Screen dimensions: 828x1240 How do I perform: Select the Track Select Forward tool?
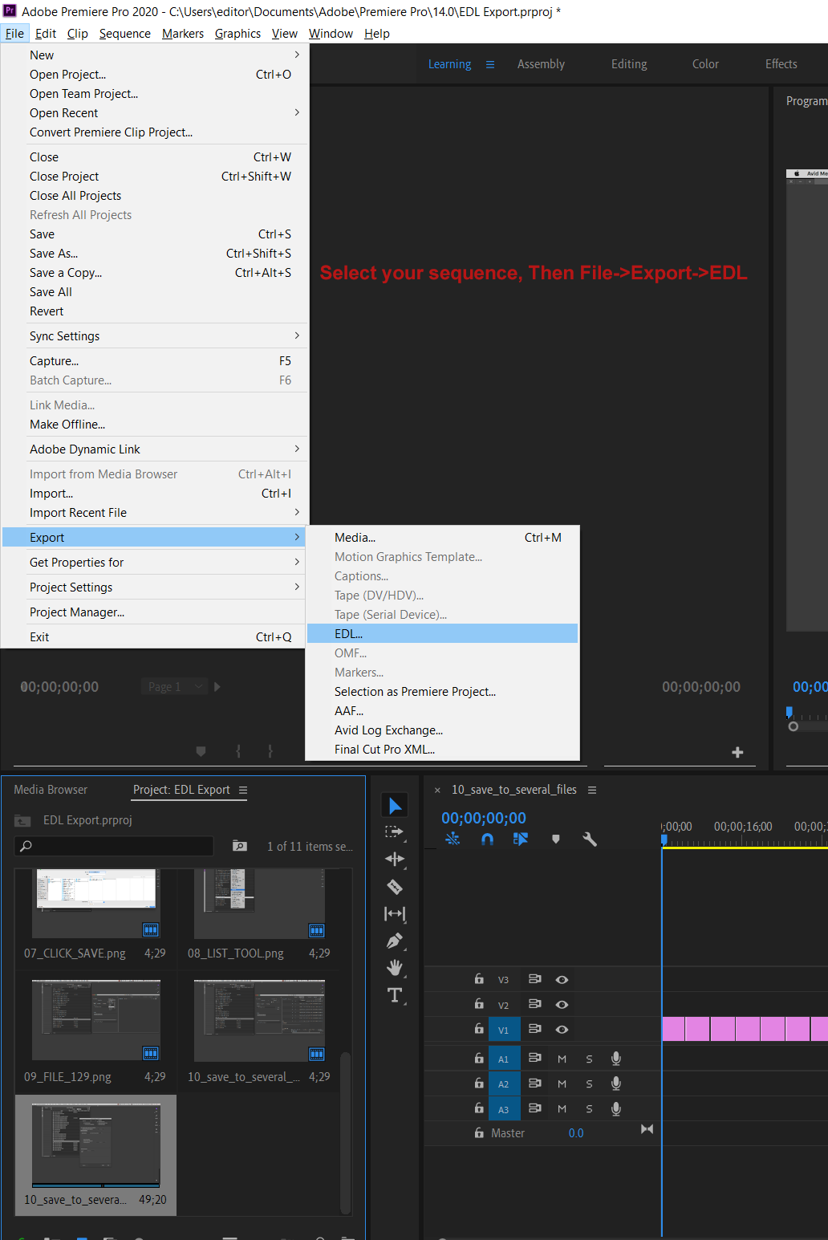pos(395,832)
